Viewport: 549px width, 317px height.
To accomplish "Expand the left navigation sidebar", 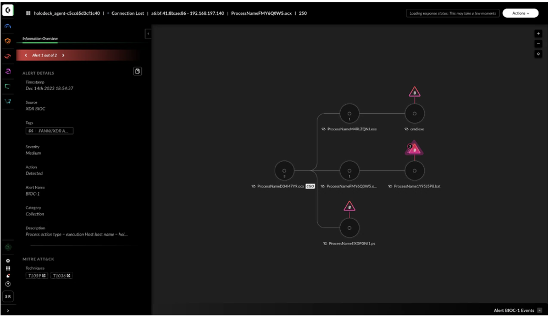I will point(8,311).
